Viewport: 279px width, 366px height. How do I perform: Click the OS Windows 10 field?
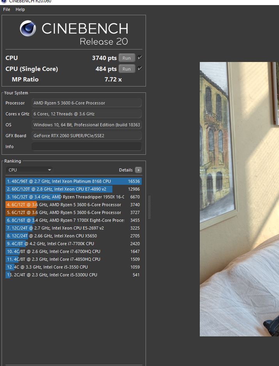[87, 125]
